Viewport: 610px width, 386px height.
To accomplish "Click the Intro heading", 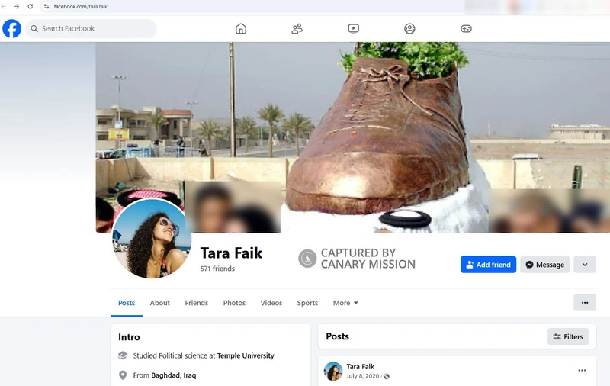I will pyautogui.click(x=129, y=337).
